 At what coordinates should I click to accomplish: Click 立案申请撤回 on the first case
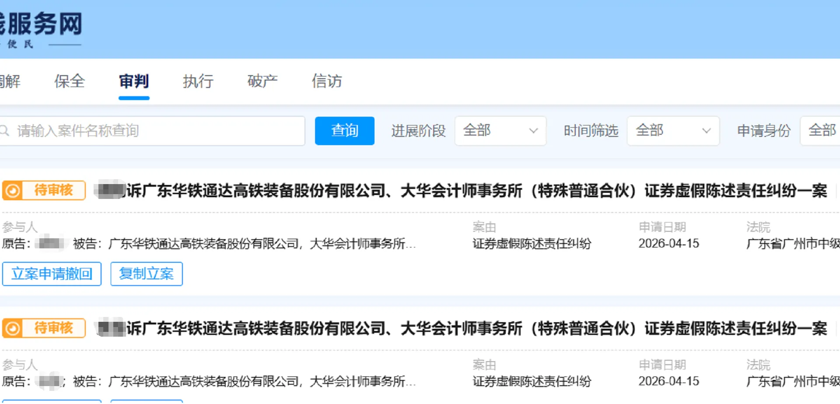coord(52,274)
